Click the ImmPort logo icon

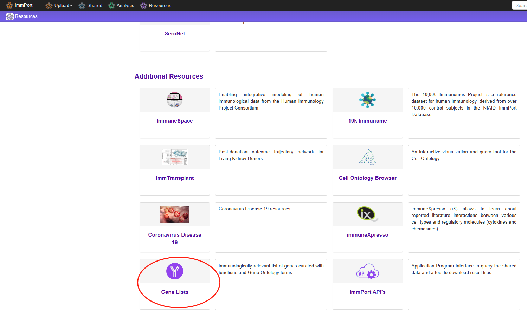click(9, 5)
